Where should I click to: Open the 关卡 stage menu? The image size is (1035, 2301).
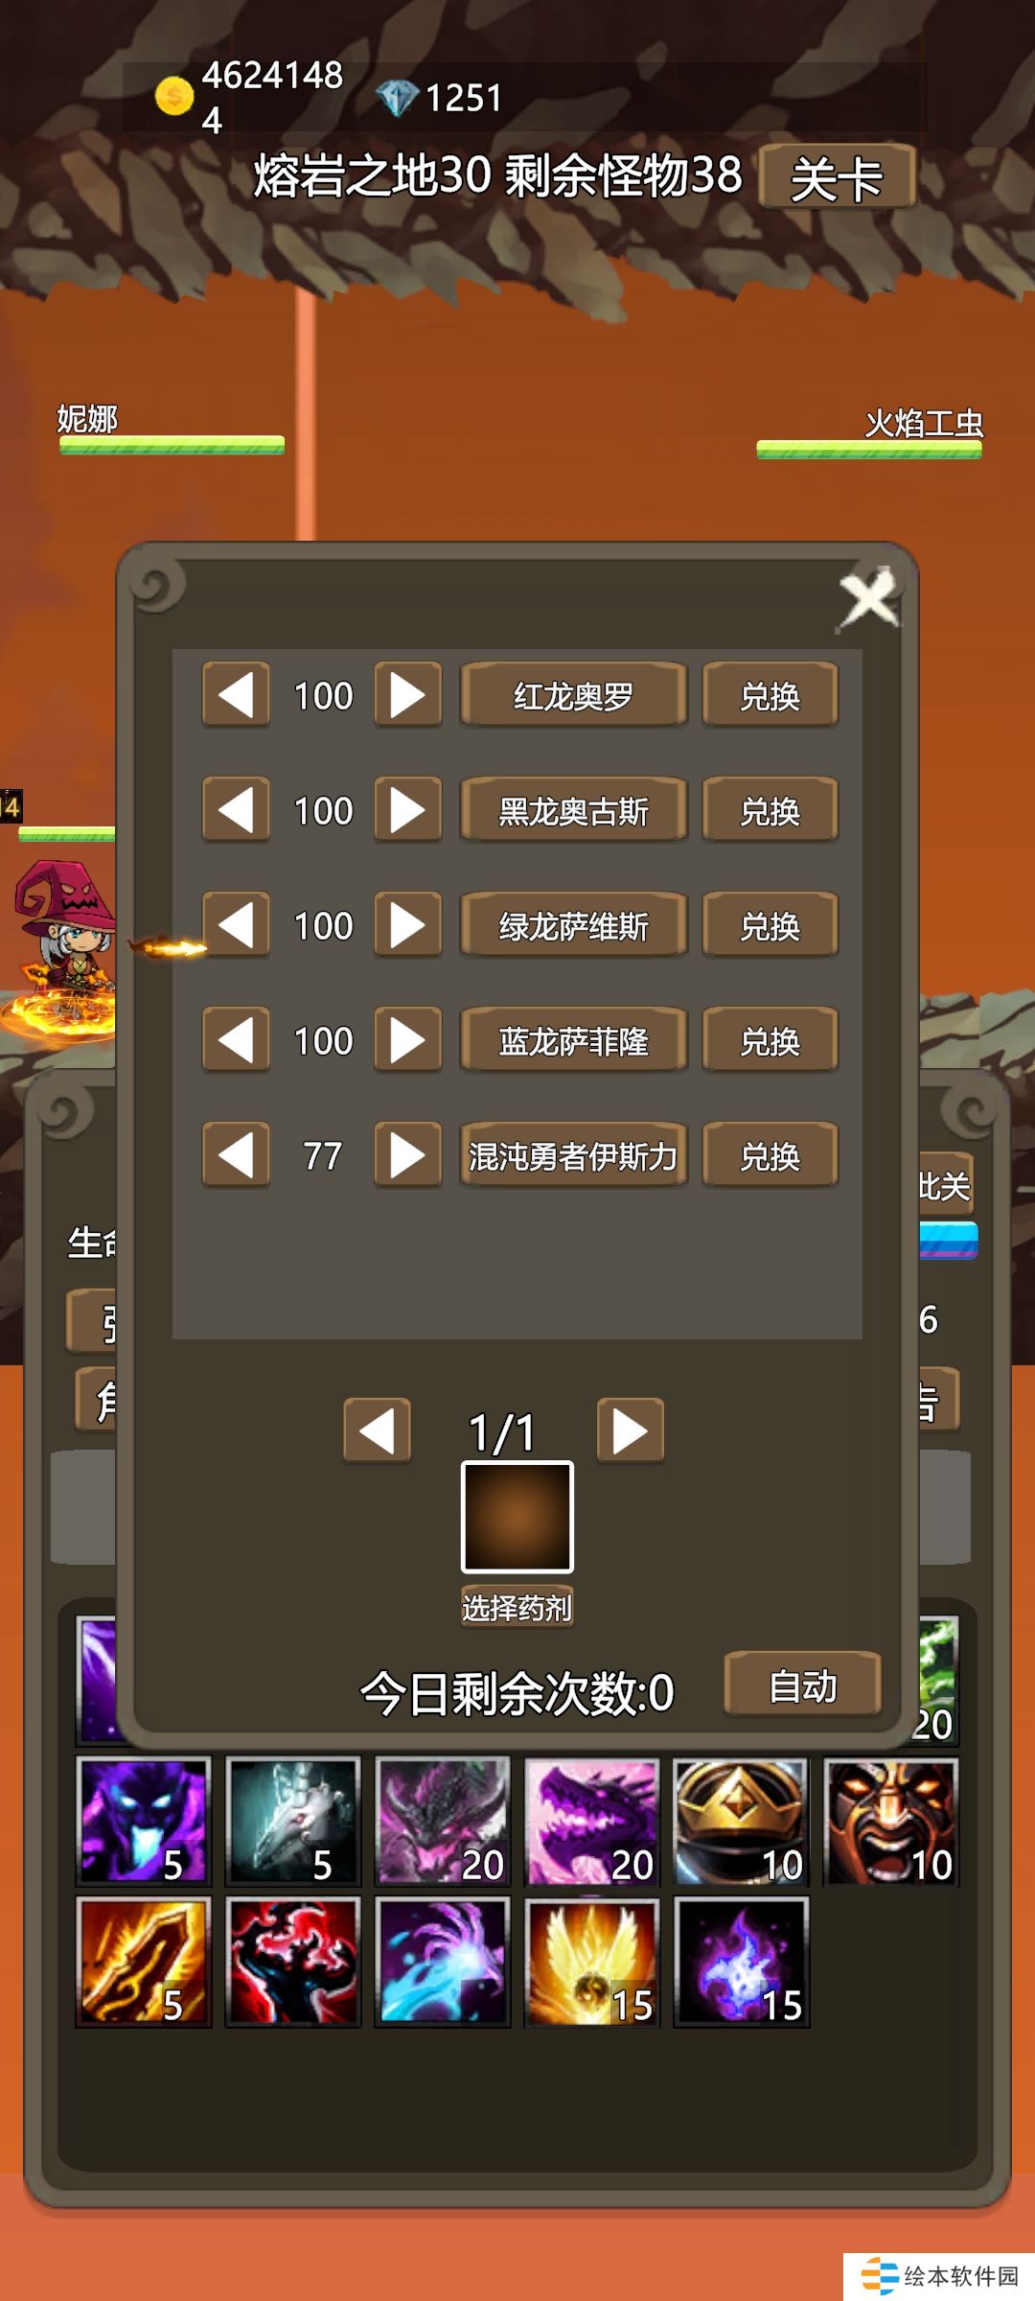pyautogui.click(x=837, y=177)
